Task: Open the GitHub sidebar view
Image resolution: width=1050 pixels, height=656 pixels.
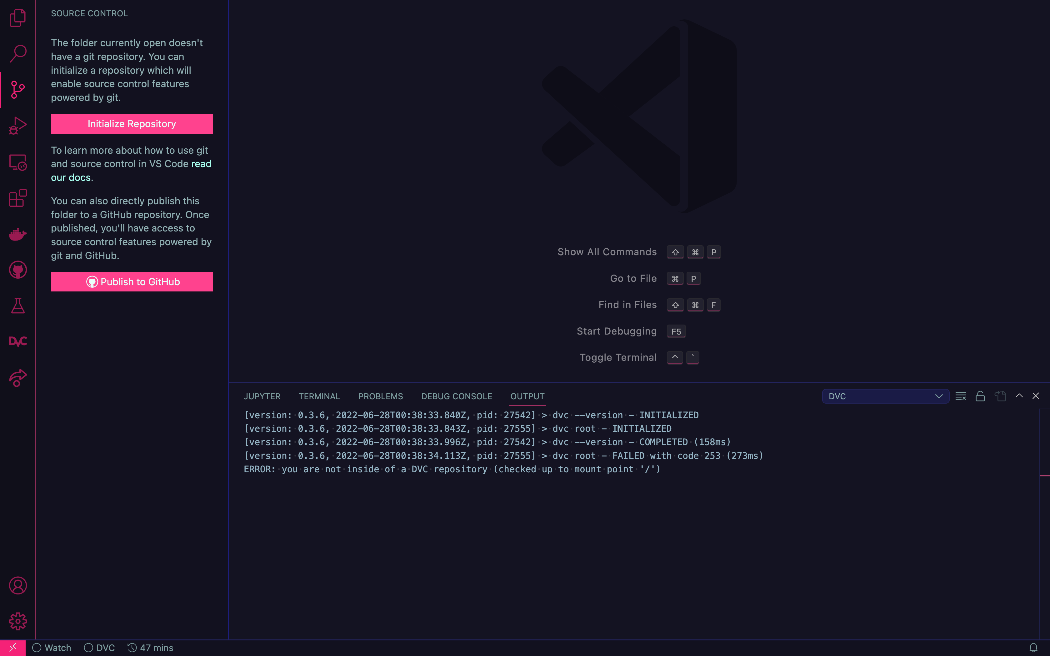Action: coord(18,270)
